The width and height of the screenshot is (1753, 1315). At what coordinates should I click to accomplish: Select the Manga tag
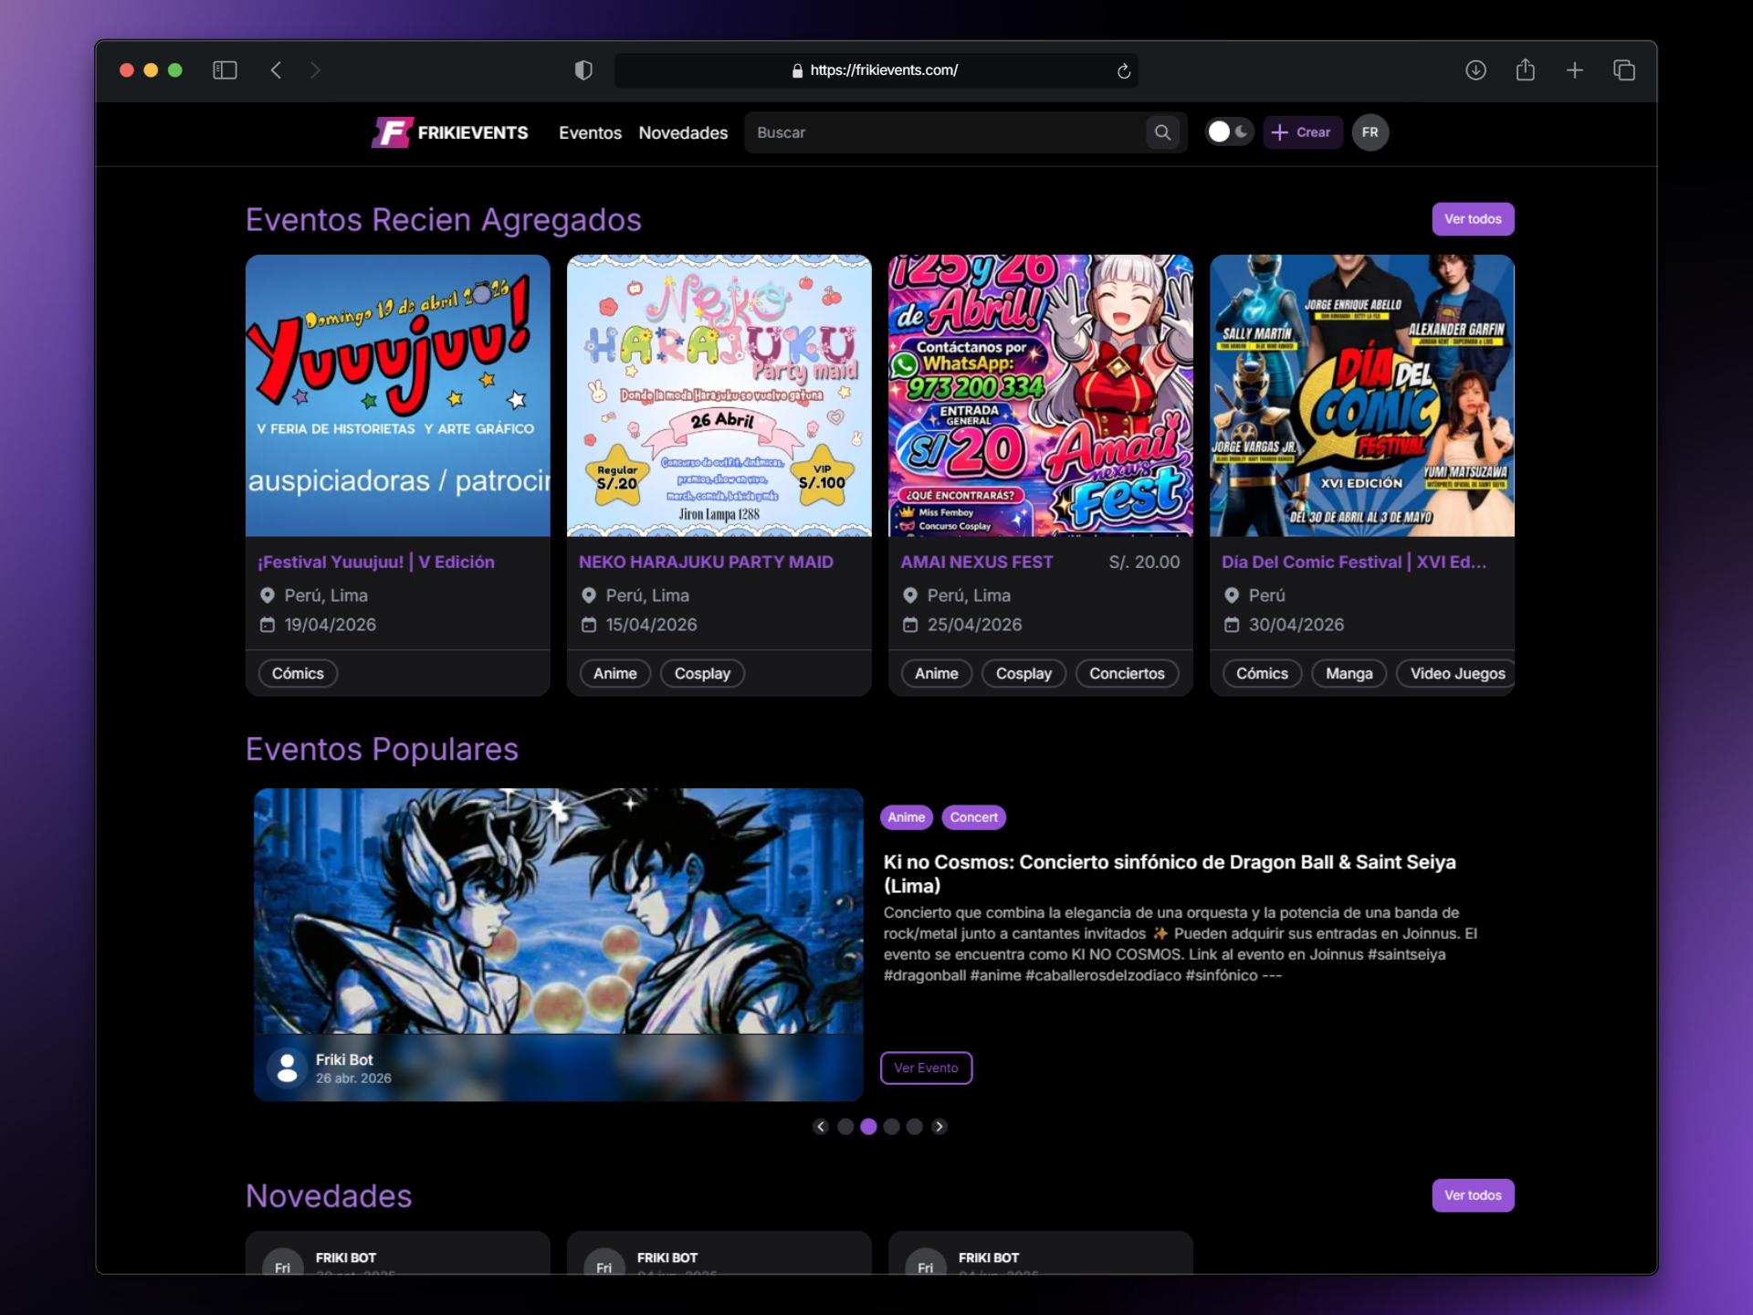point(1349,673)
